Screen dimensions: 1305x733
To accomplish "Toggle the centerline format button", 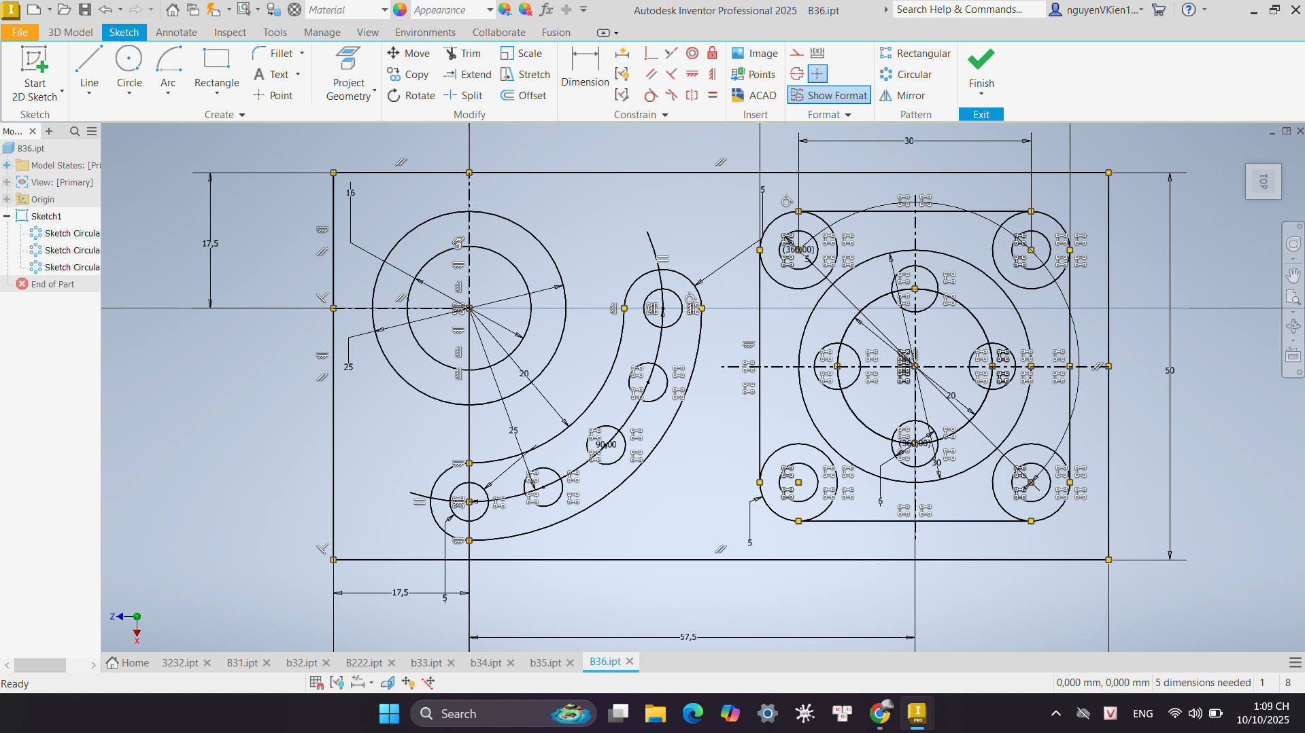I will [x=797, y=74].
